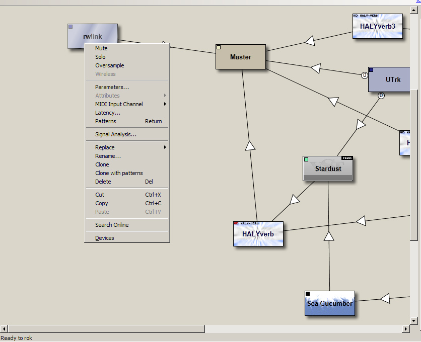
Task: Click the triangle on the UTrk to Master wire
Action: (x=316, y=68)
